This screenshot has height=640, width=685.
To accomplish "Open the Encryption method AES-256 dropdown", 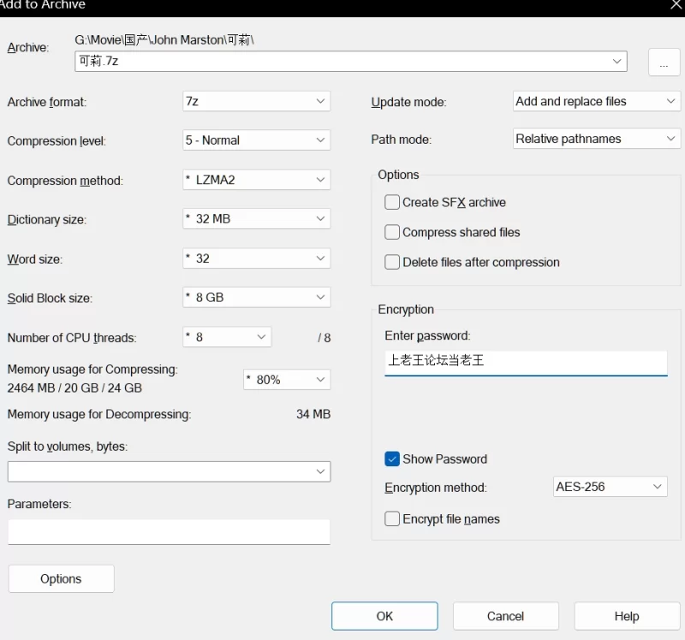I will (x=611, y=487).
